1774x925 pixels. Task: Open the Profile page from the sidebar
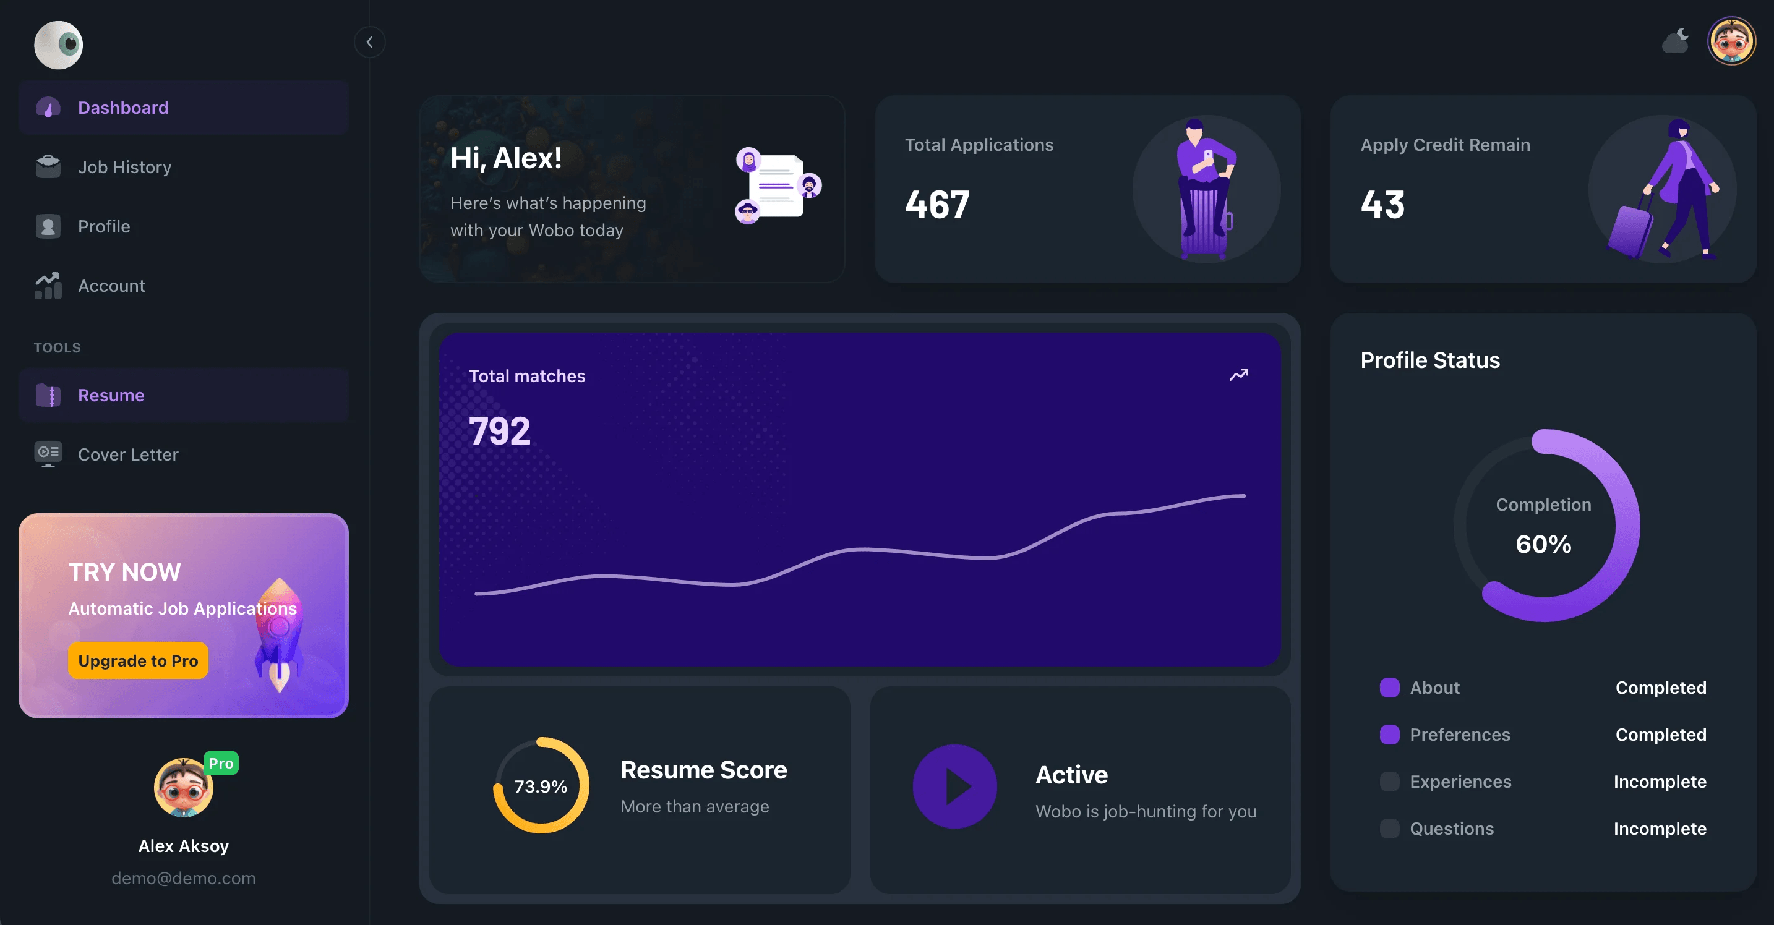point(184,226)
